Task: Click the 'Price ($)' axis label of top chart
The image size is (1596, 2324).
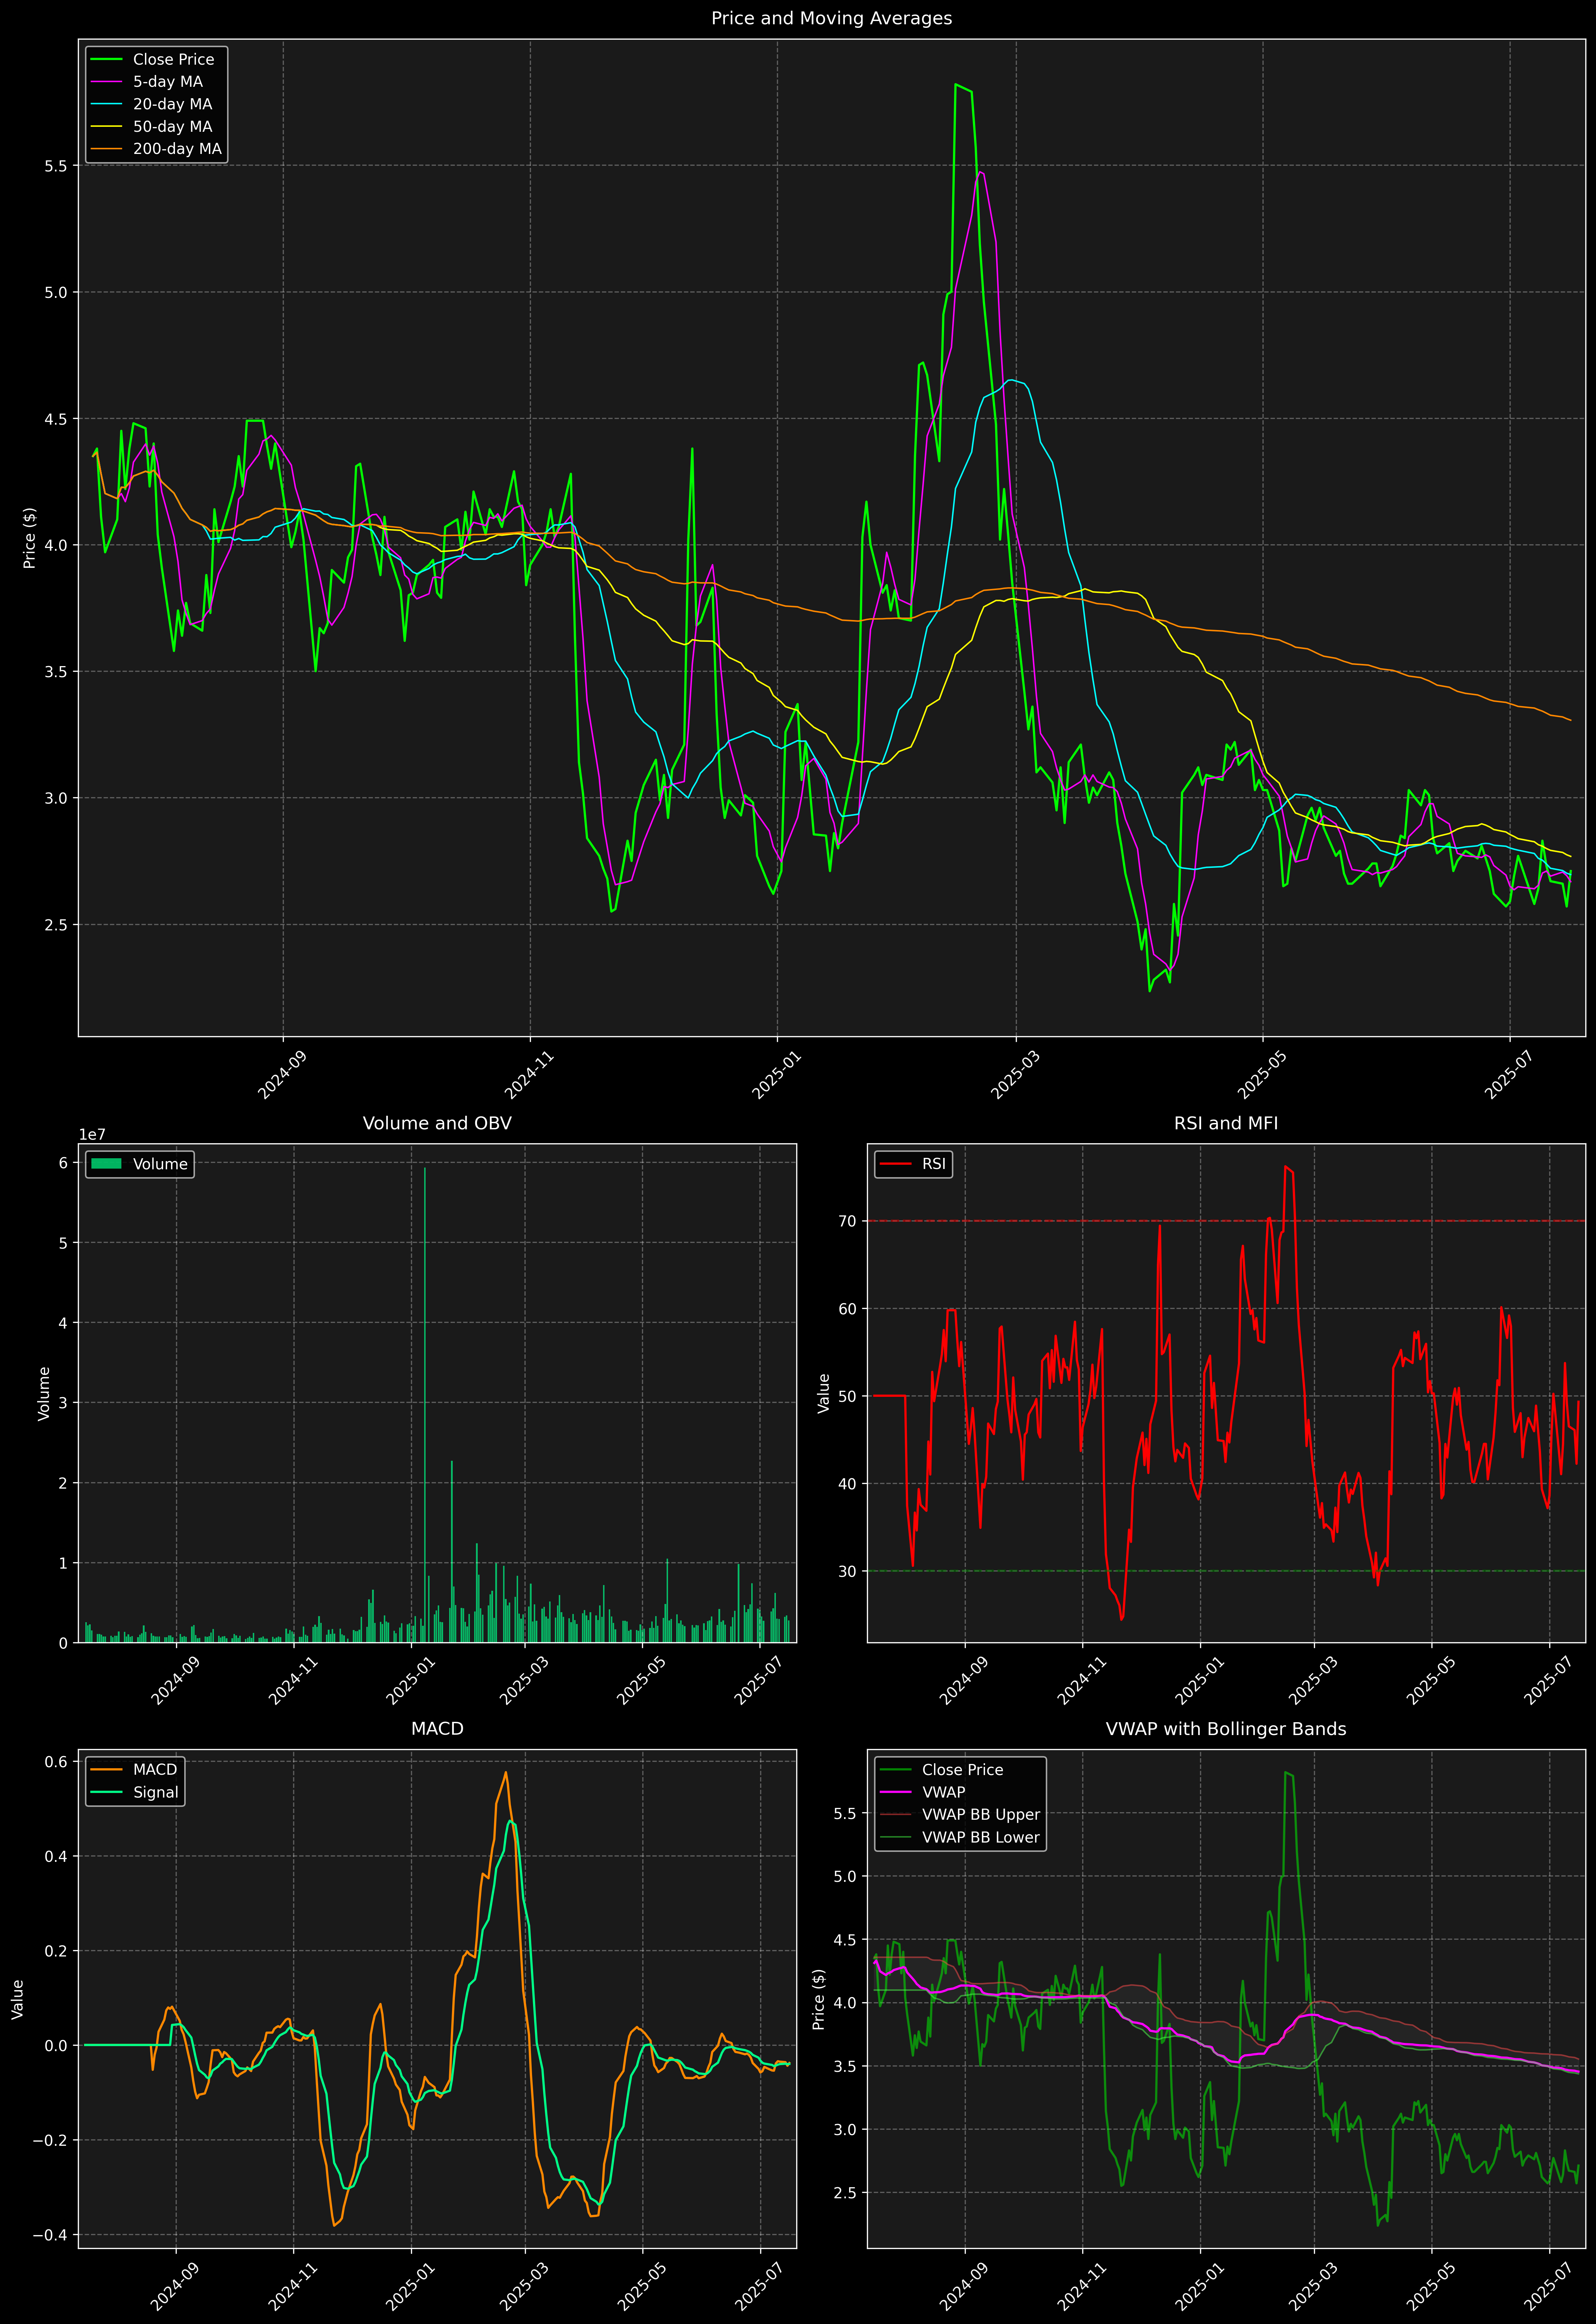Action: (30, 538)
